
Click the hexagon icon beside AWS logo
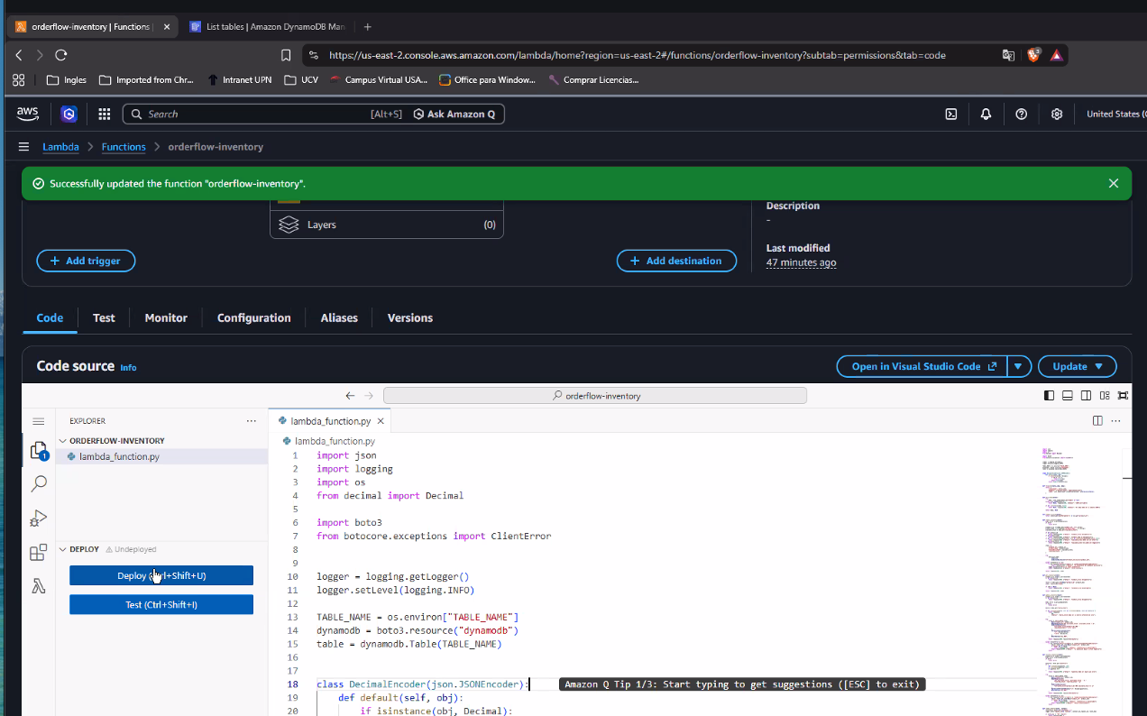[69, 115]
